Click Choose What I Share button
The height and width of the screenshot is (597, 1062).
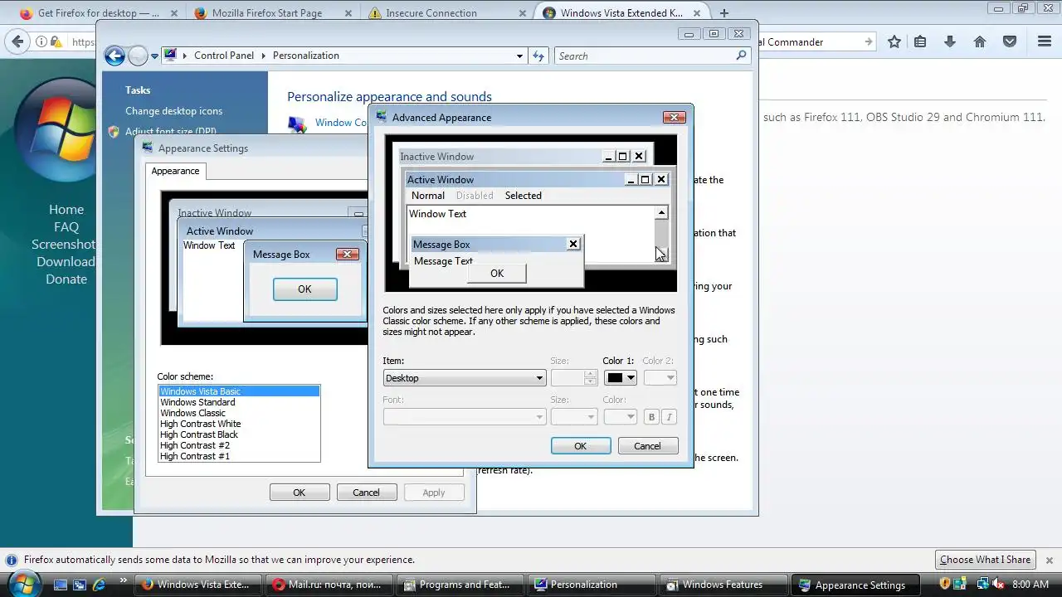pos(986,560)
